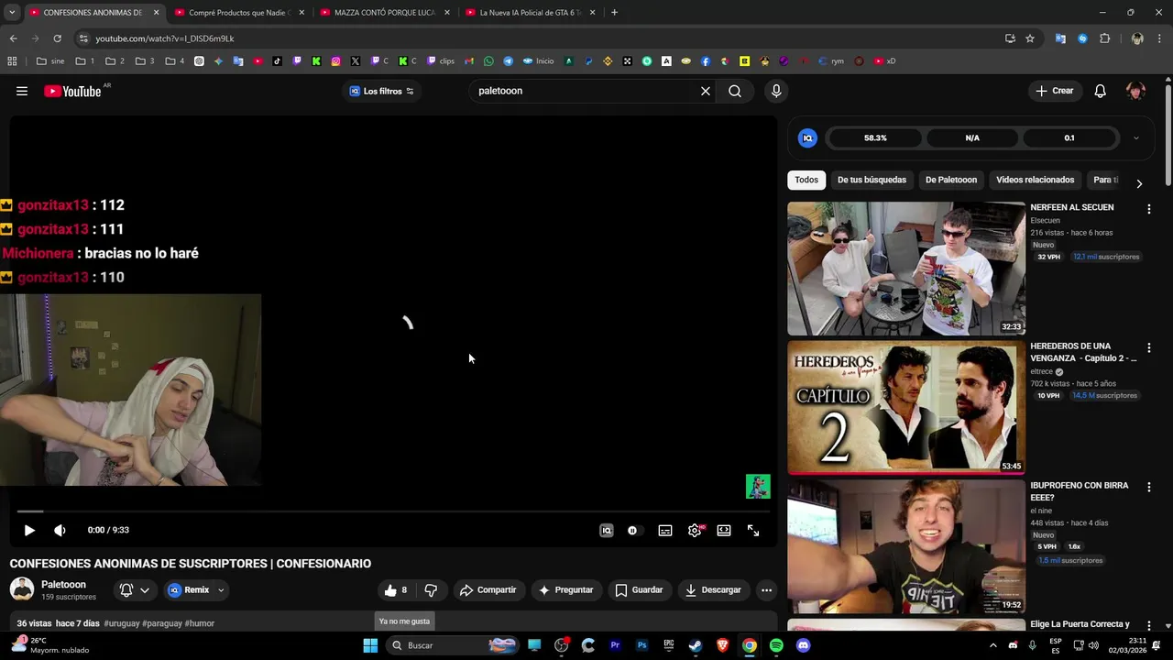Download video with Descargar
1173x660 pixels.
point(713,590)
